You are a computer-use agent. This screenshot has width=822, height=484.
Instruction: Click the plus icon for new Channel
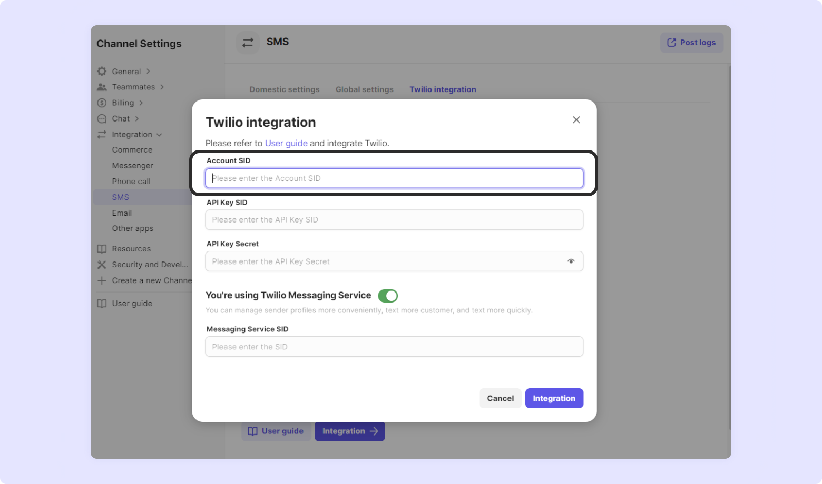102,280
